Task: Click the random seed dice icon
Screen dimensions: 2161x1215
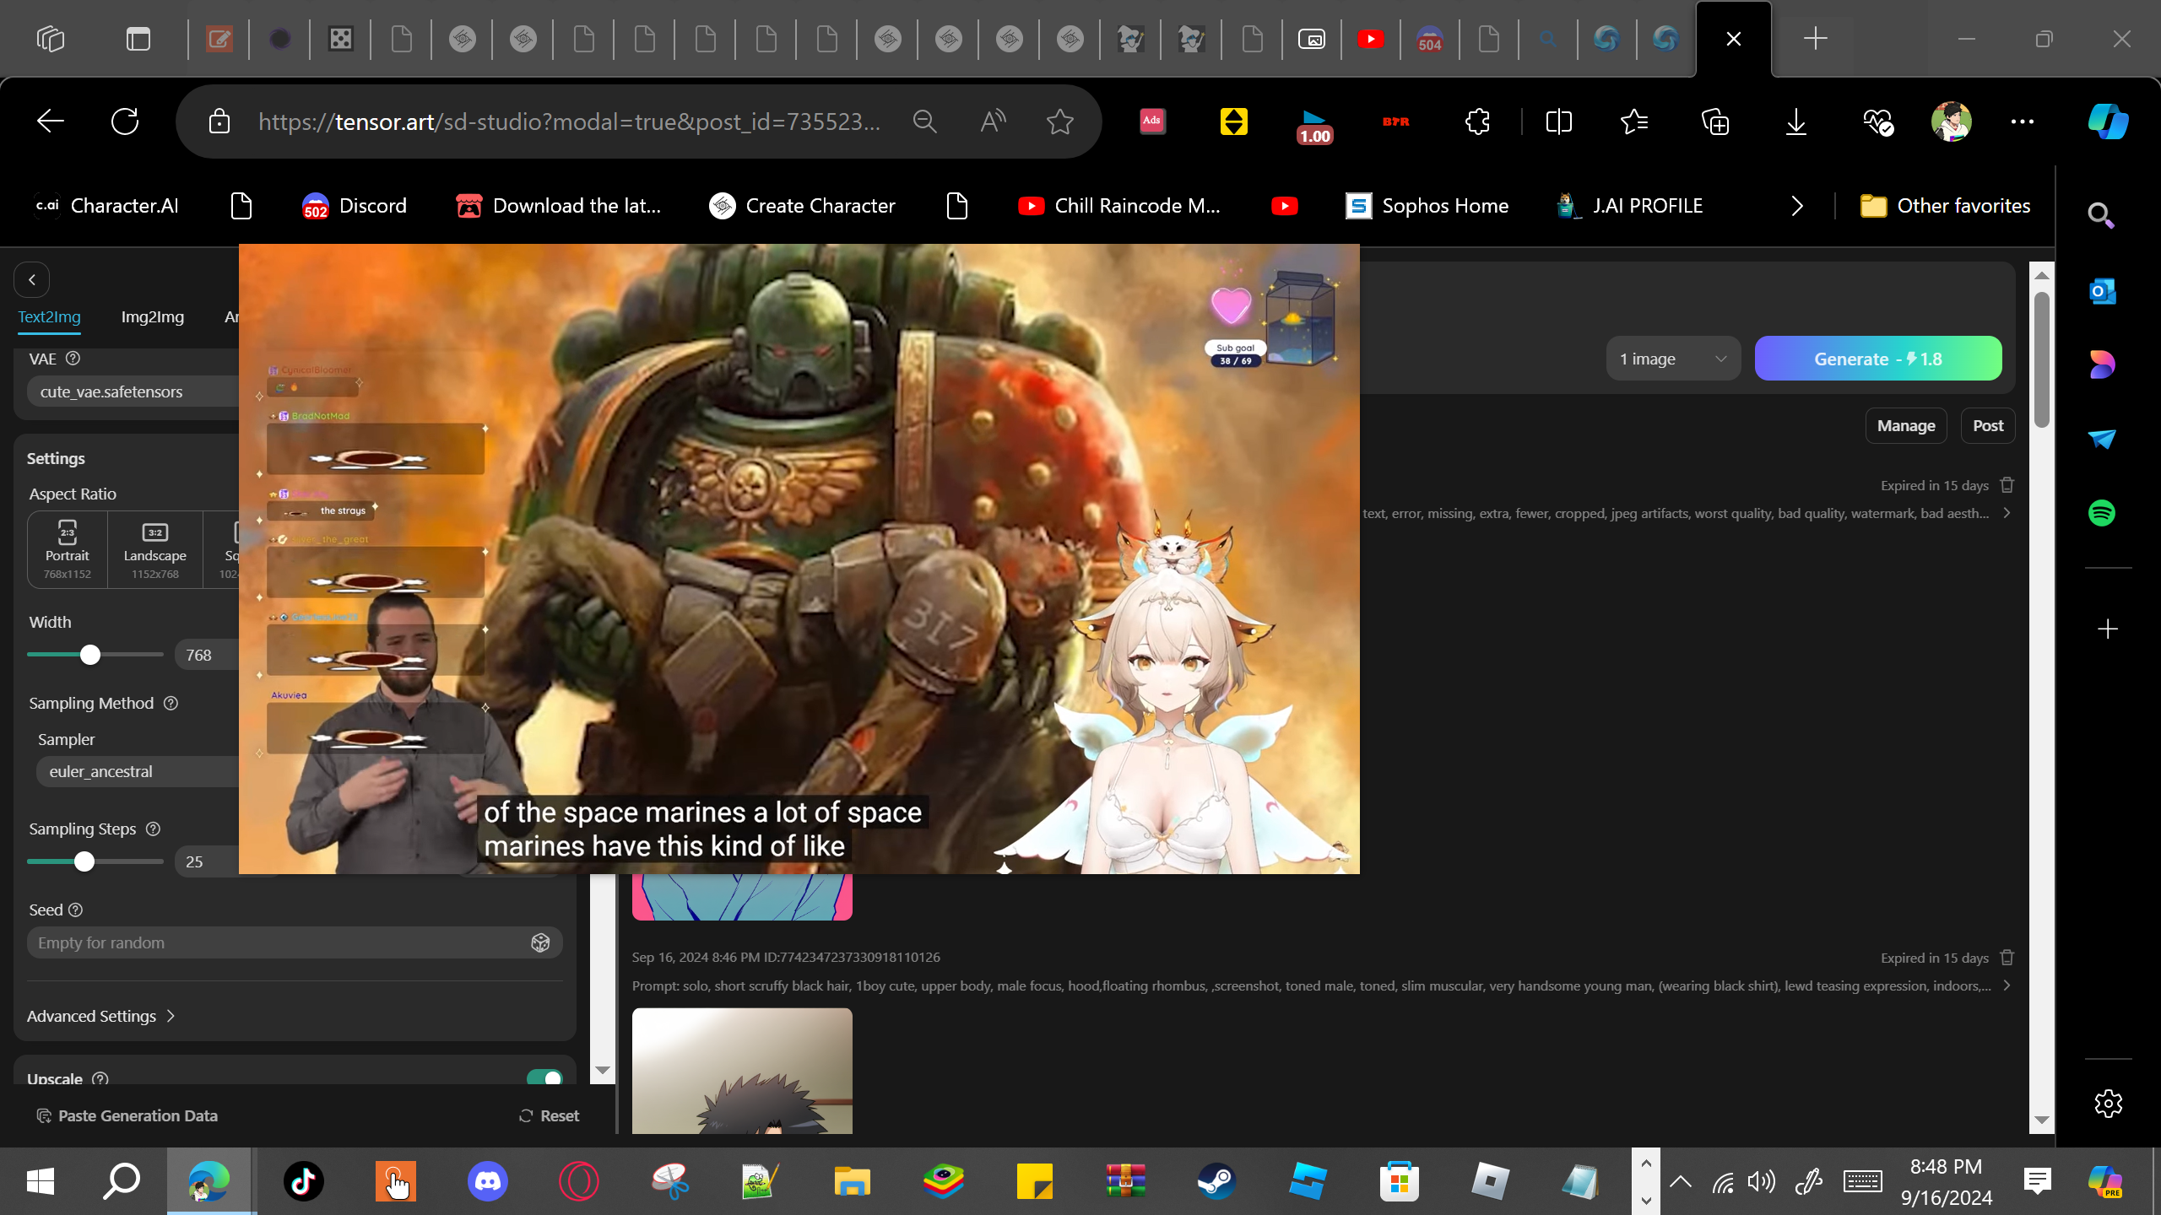Action: point(540,942)
